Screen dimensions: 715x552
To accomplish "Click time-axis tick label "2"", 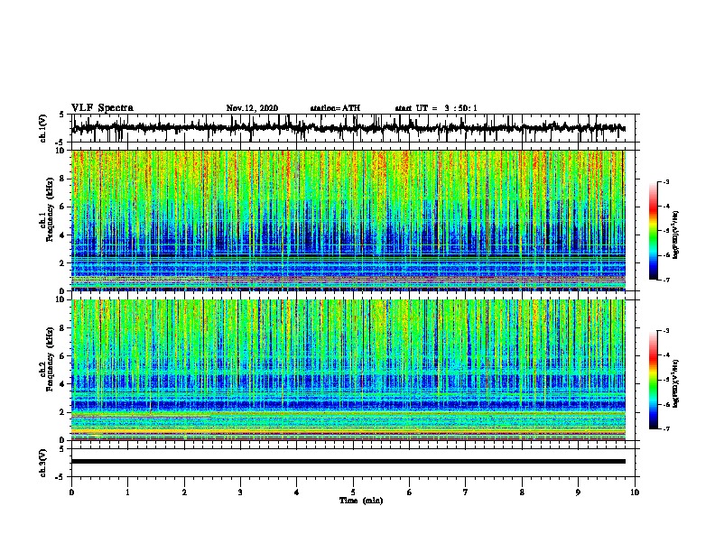I will [184, 492].
